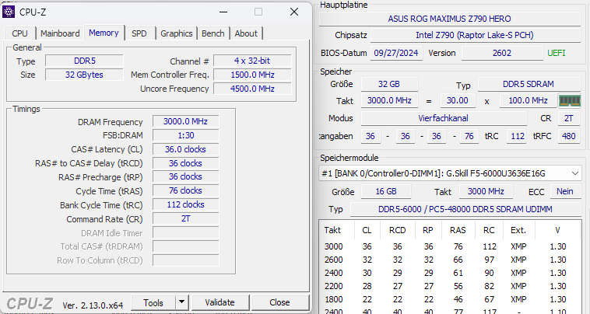Viewport: 590px width, 314px height.
Task: Click the Vierfachkanal mode field
Action: coord(444,118)
